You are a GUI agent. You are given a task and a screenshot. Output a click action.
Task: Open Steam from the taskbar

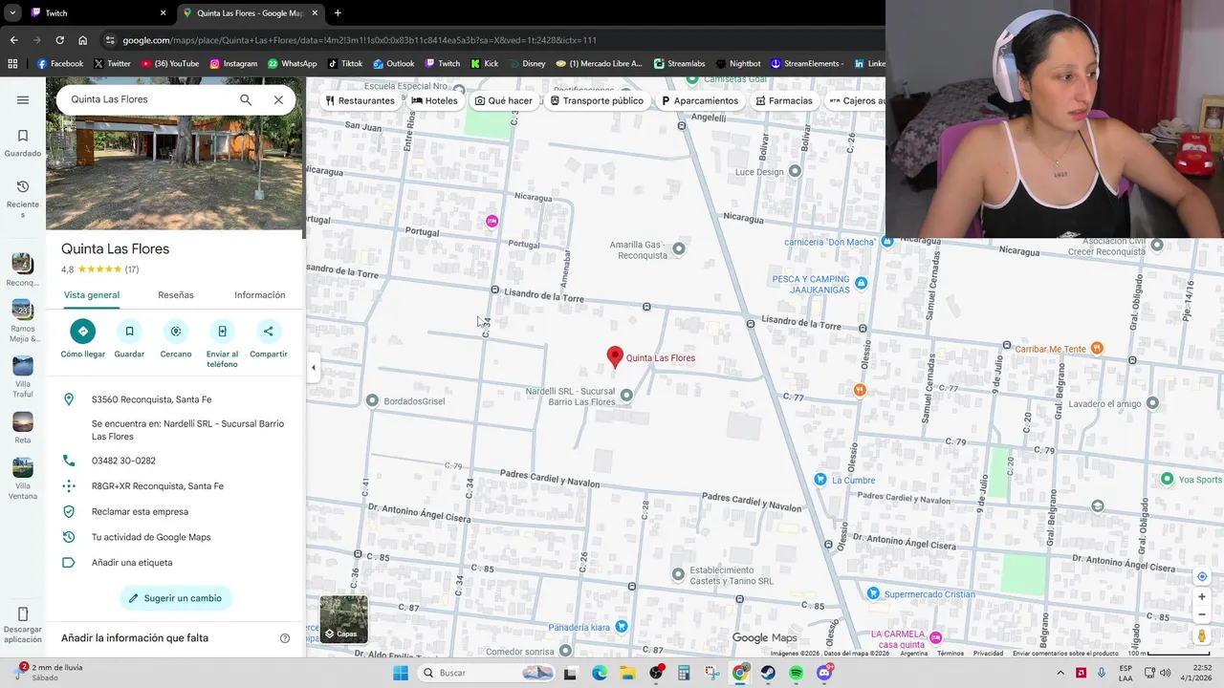pos(768,673)
